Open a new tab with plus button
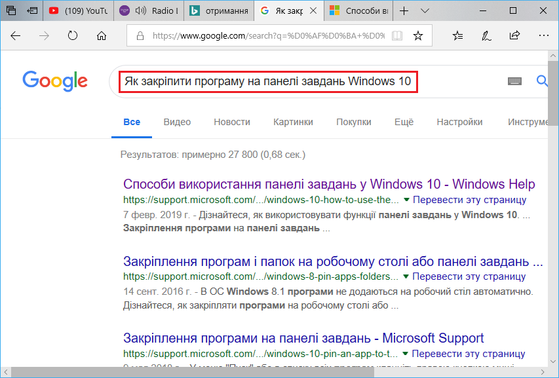The width and height of the screenshot is (559, 378). click(404, 10)
